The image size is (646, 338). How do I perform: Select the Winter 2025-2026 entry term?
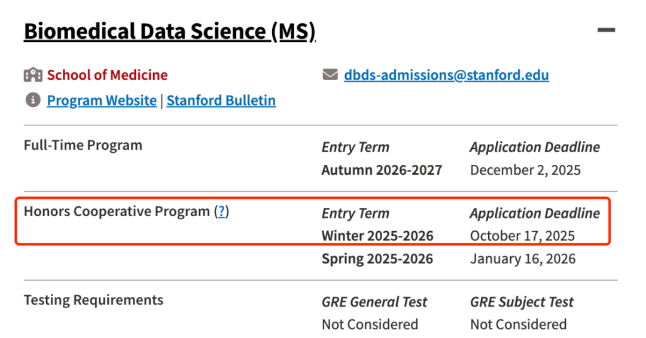coord(377,236)
